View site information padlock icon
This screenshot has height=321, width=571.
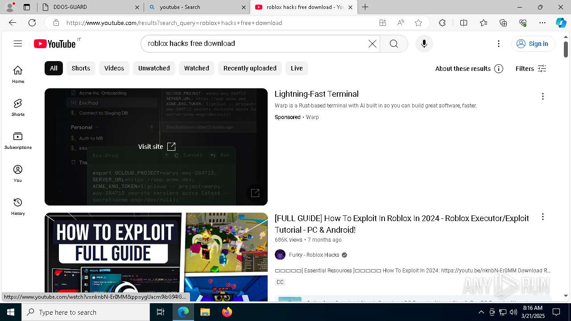(56, 23)
